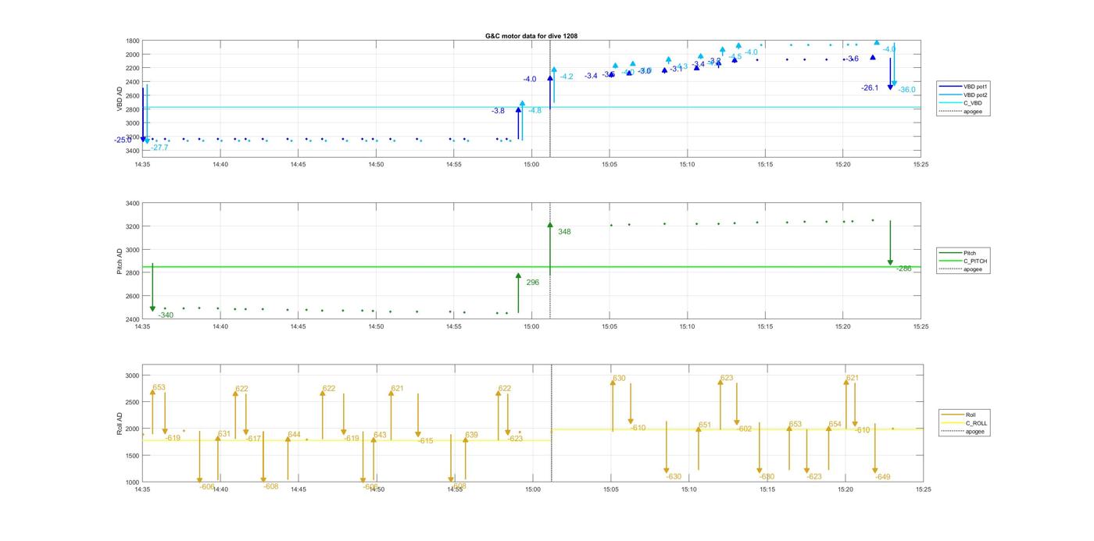Click the '643' roll data label
The height and width of the screenshot is (541, 1094).
(380, 435)
